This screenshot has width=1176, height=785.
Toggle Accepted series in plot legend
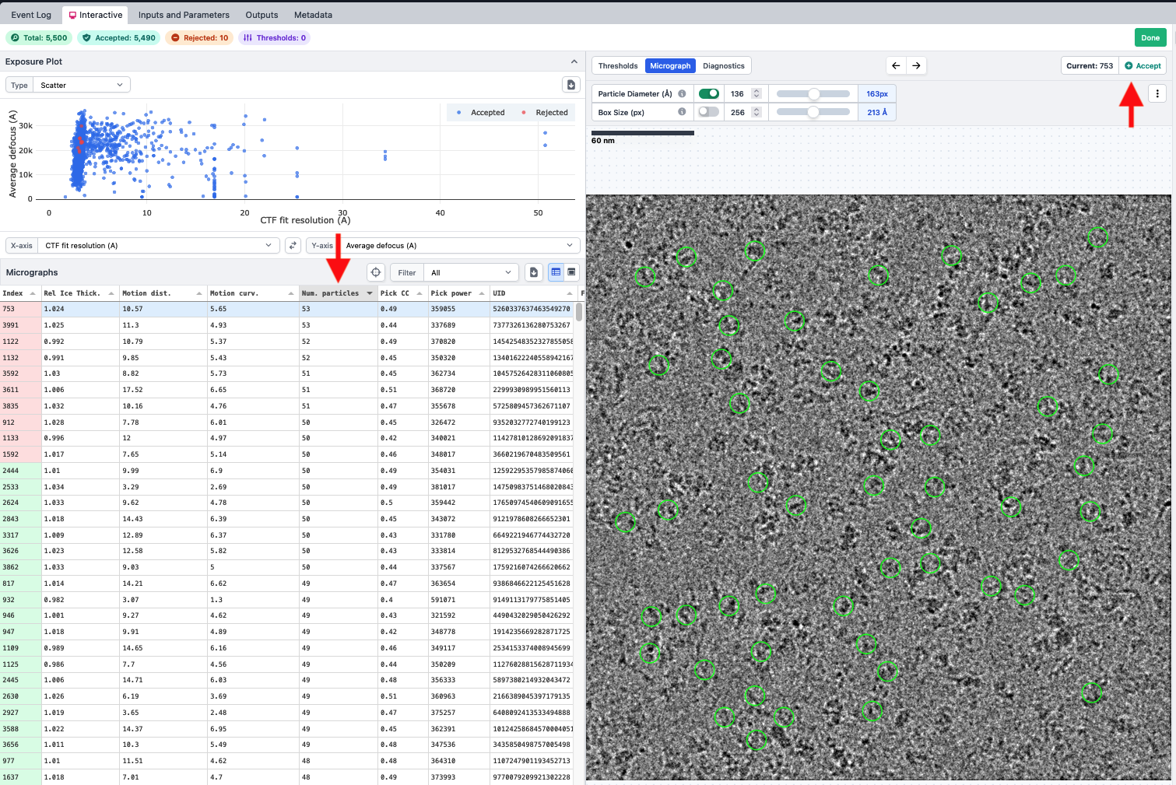point(481,113)
